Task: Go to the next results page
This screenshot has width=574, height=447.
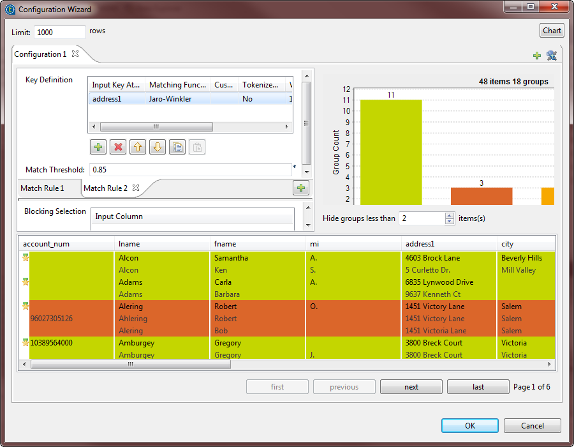Action: click(411, 387)
